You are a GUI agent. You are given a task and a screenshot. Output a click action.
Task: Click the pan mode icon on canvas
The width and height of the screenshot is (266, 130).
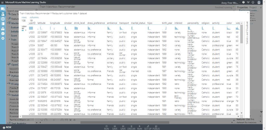click(x=74, y=120)
